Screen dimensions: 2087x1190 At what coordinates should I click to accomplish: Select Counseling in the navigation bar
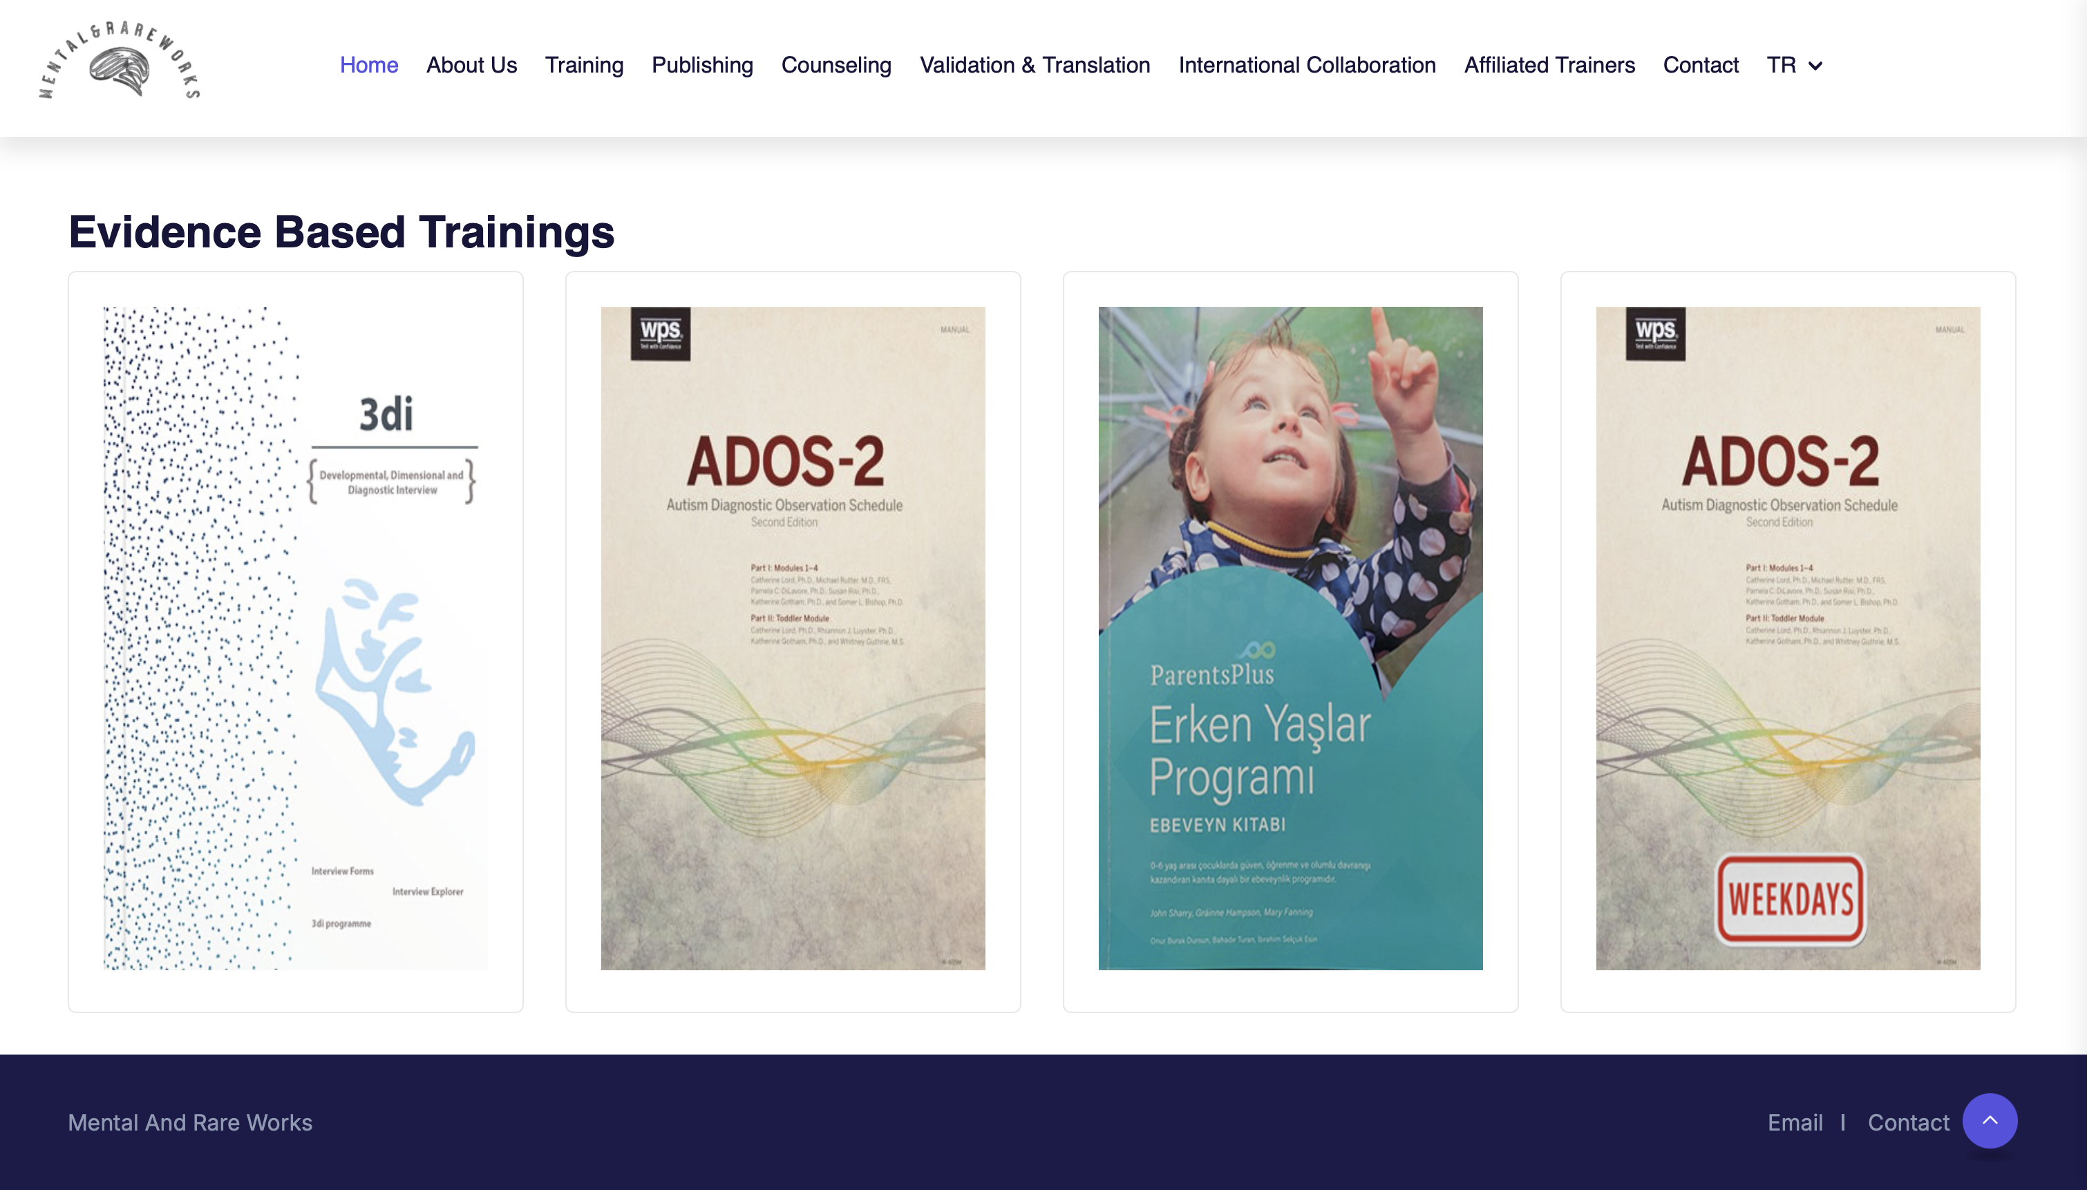point(836,66)
